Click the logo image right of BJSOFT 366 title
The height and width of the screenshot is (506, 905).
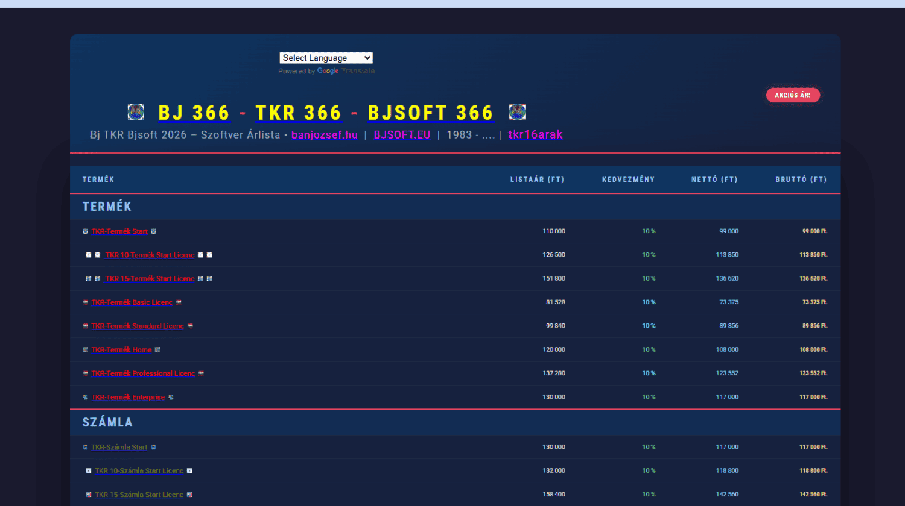[517, 112]
